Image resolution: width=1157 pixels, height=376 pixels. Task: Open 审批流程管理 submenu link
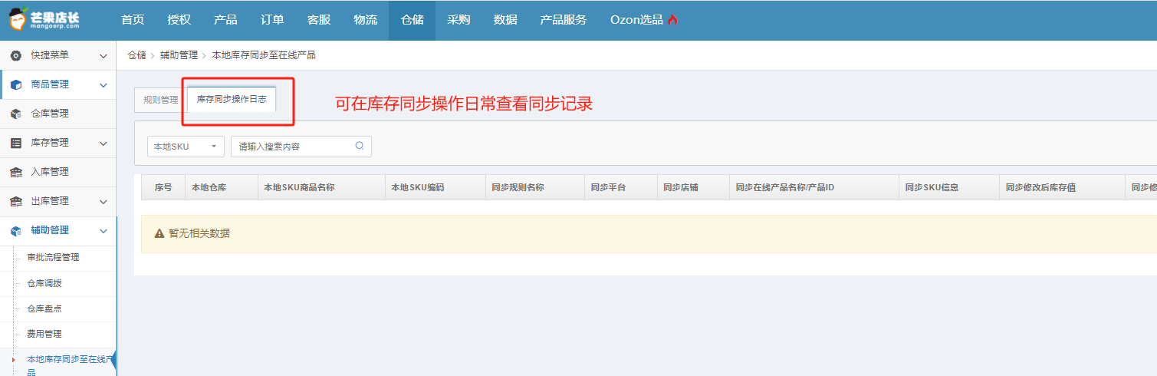point(53,257)
